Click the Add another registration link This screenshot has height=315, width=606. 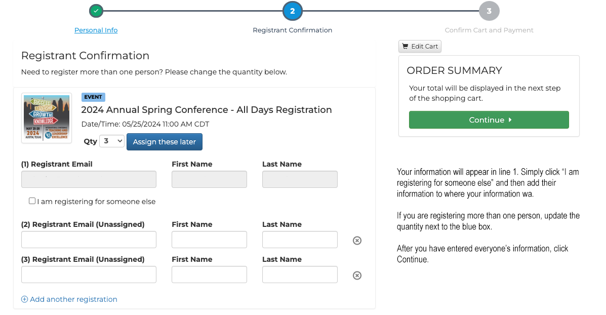74,299
